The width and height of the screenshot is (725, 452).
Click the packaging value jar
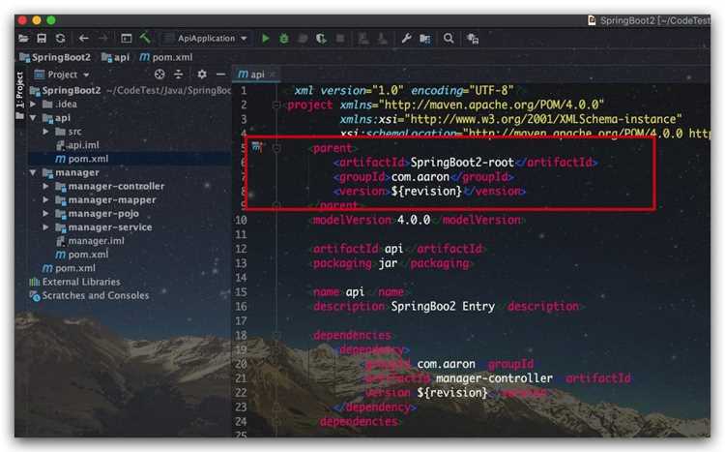[x=388, y=263]
